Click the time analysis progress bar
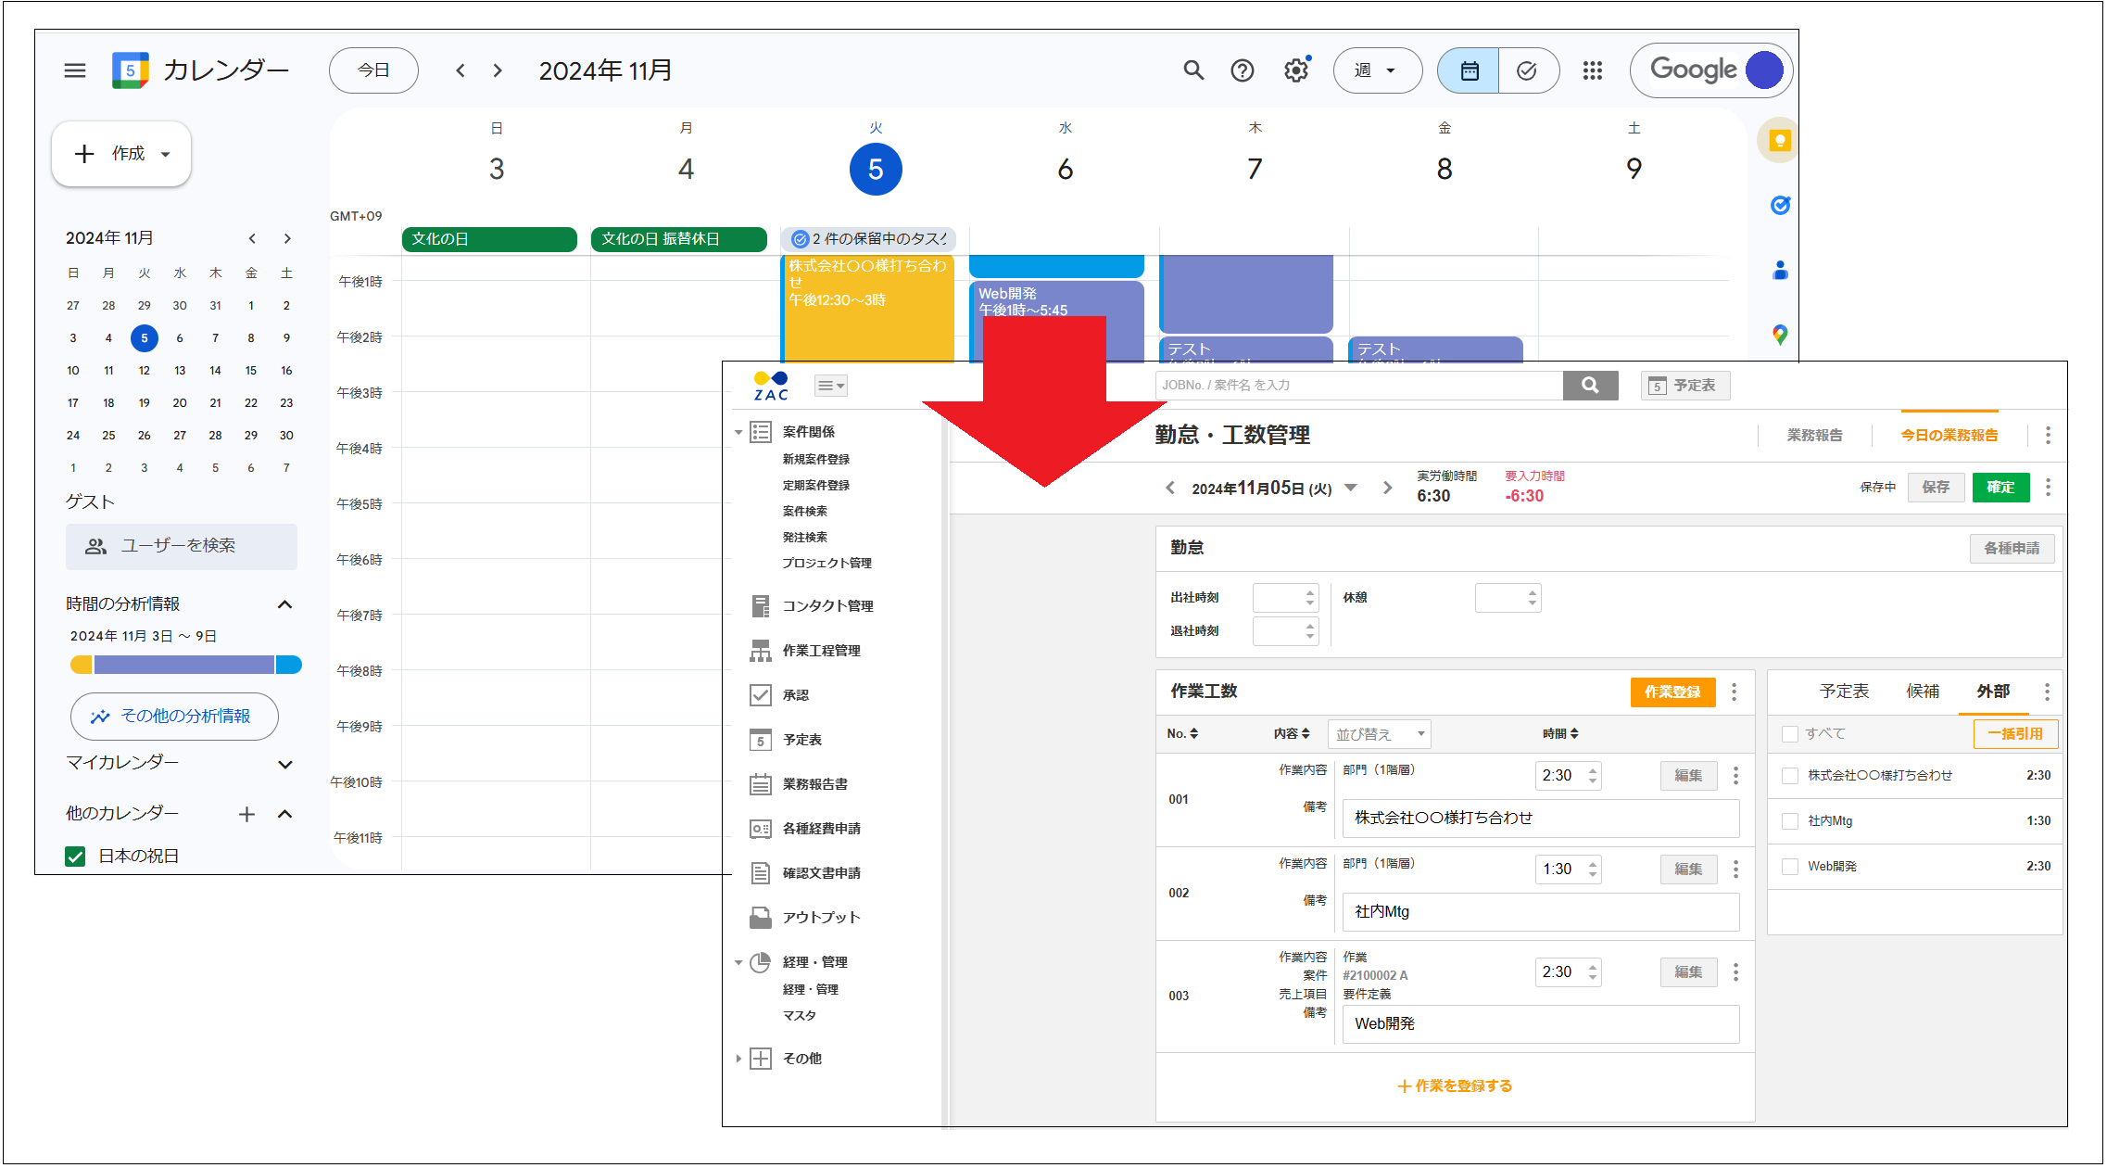 185,664
